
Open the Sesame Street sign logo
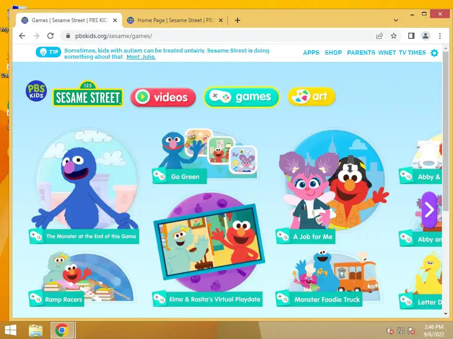(88, 94)
